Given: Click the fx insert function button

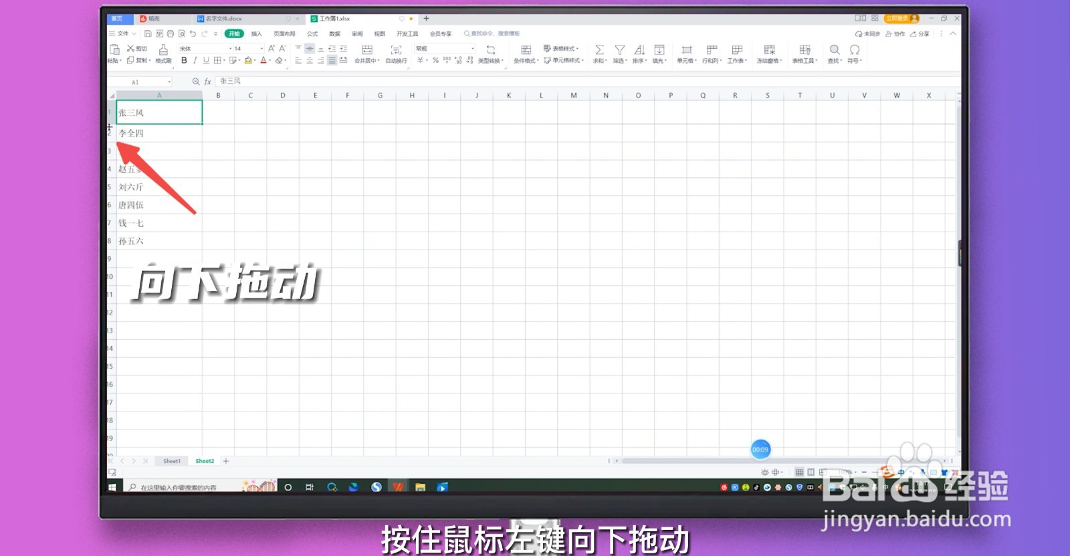Looking at the screenshot, I should 208,82.
